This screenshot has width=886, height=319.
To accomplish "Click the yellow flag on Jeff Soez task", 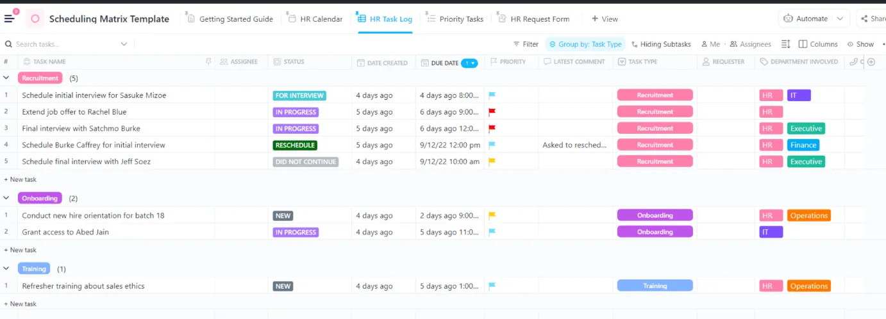I will click(492, 162).
